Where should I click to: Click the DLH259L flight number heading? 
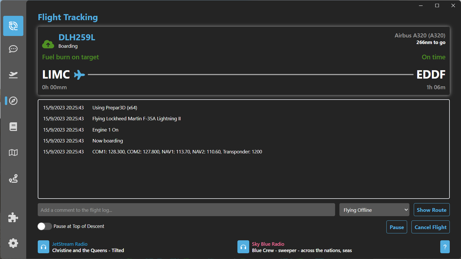click(x=77, y=37)
